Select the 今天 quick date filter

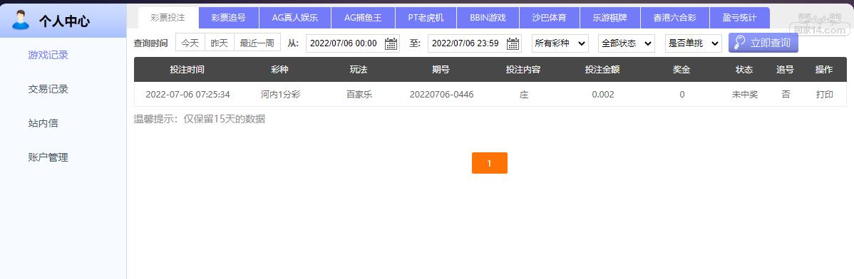point(190,43)
